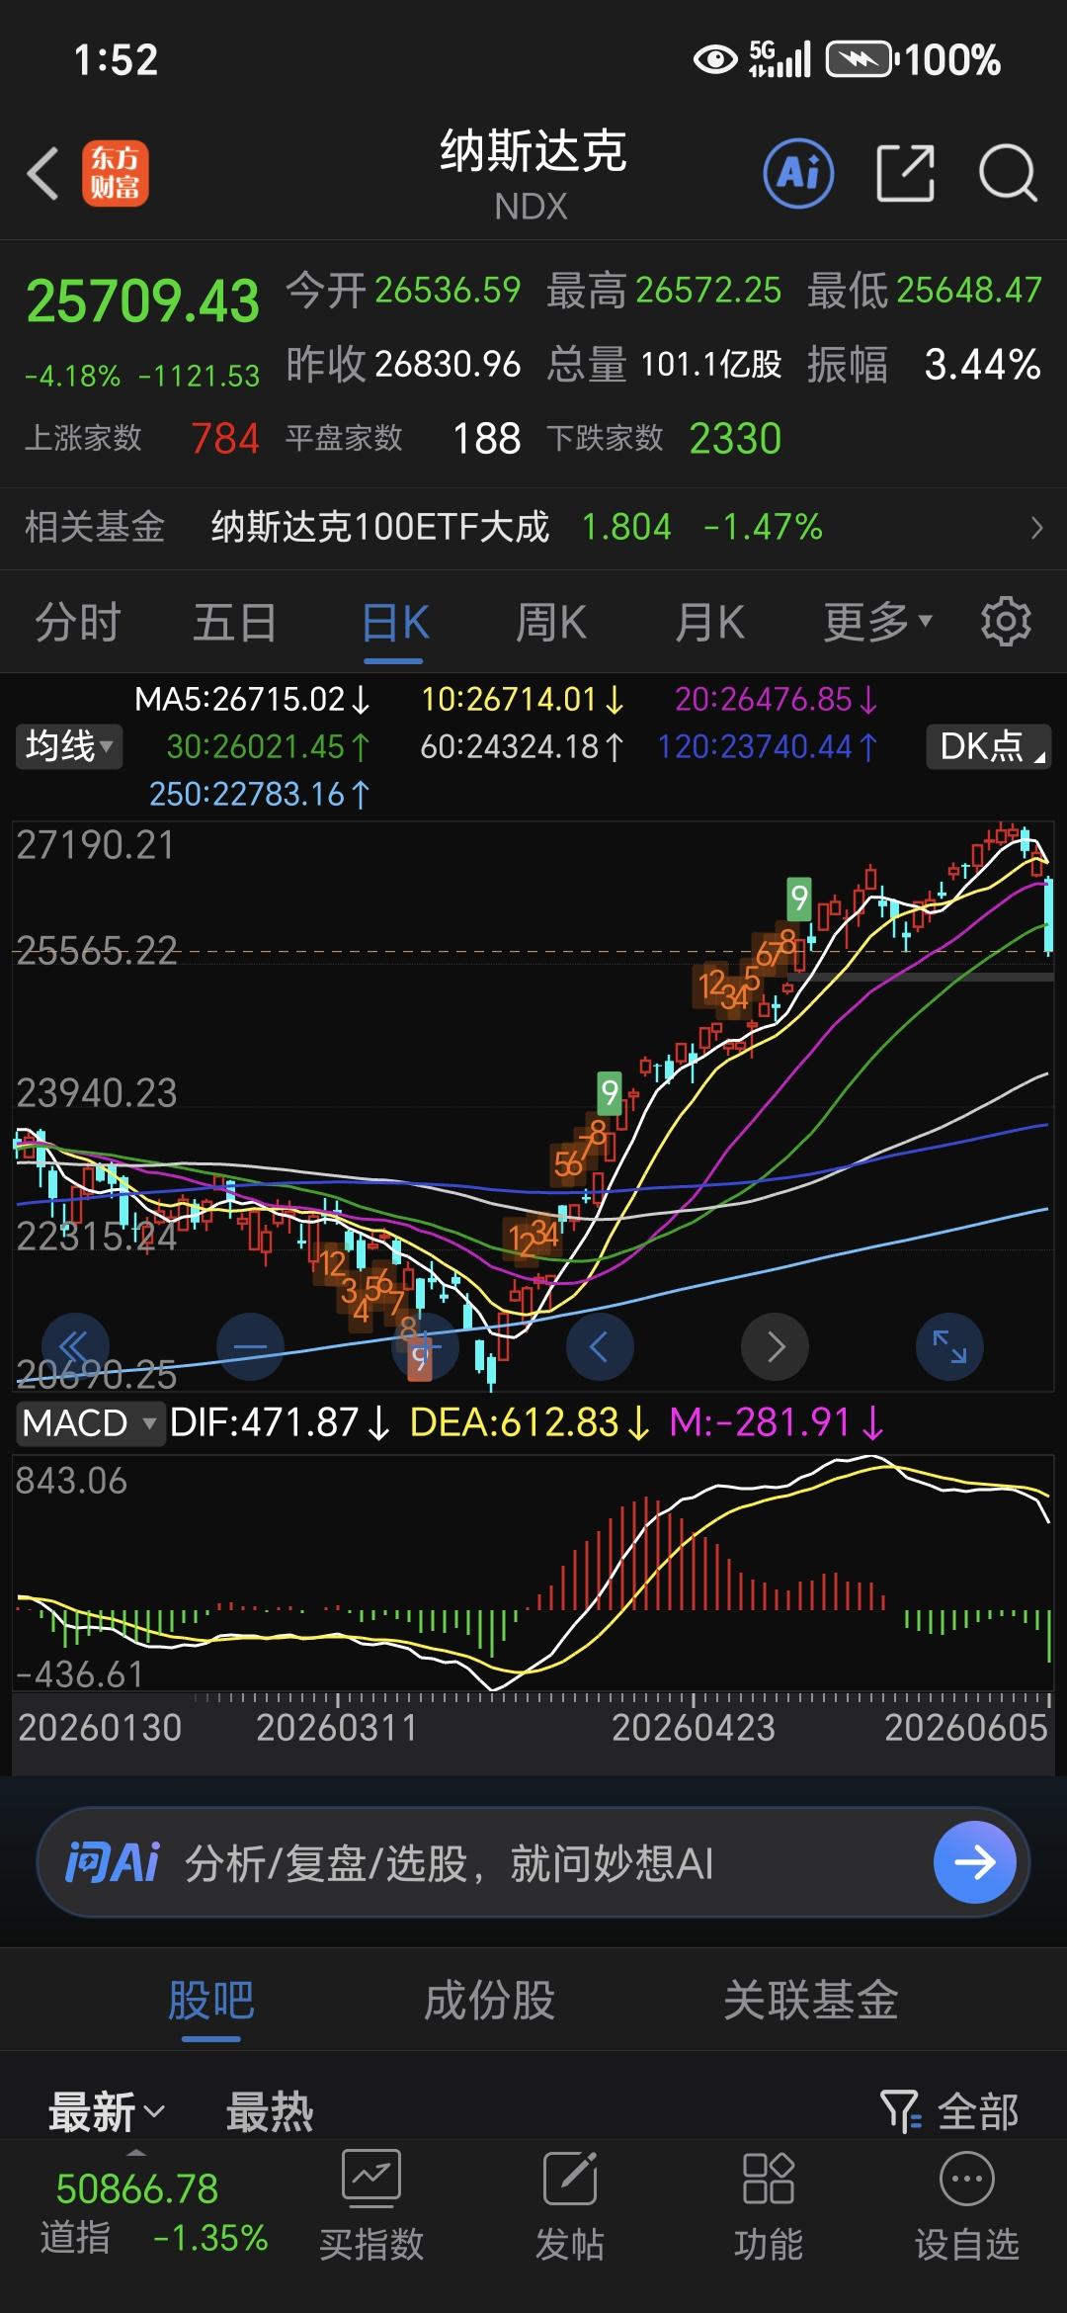Image resolution: width=1067 pixels, height=2313 pixels.
Task: Open the Ai assistant icon
Action: [x=798, y=174]
